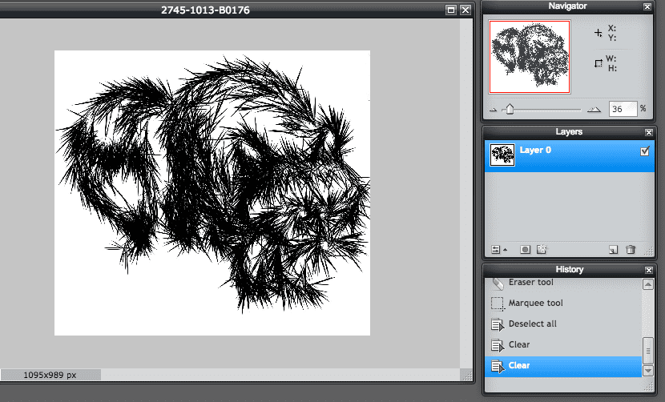Open layer settings toggle icon
Screen dimensions: 665x402
[497, 250]
